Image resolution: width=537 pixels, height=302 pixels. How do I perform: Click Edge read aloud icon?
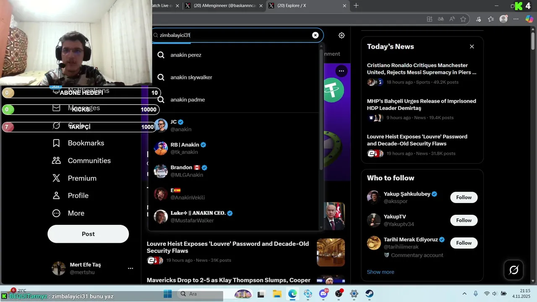452,19
